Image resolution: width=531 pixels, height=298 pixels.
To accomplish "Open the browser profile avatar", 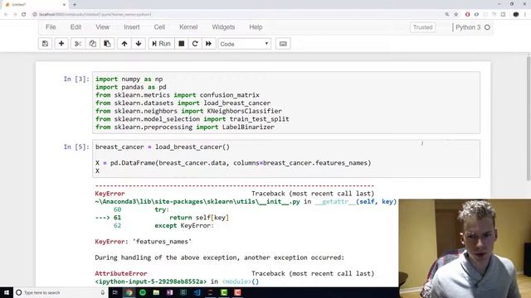I will click(516, 15).
